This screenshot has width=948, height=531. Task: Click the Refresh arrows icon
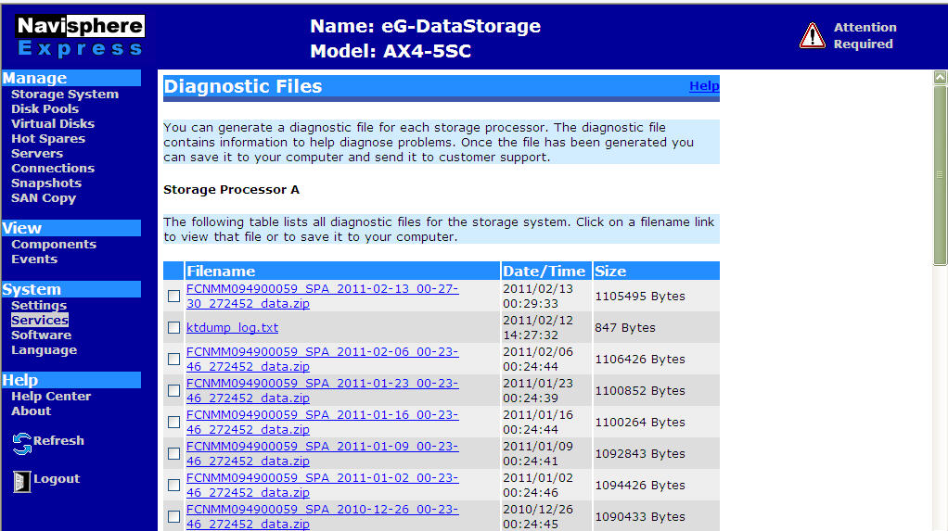[21, 444]
